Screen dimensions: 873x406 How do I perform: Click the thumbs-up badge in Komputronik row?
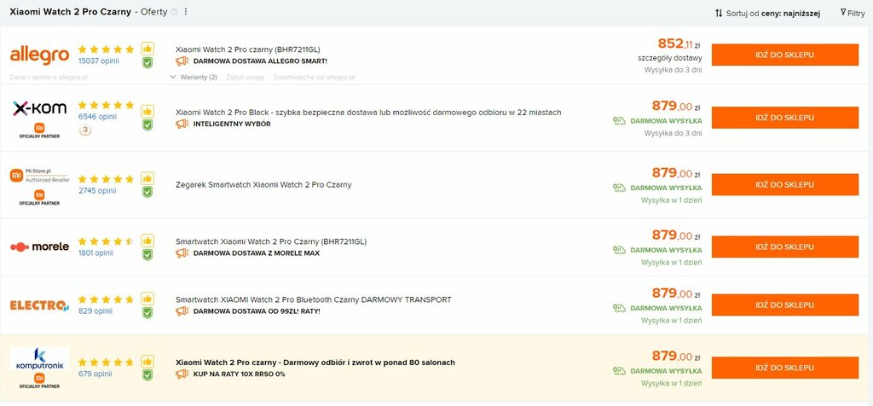[x=147, y=361]
